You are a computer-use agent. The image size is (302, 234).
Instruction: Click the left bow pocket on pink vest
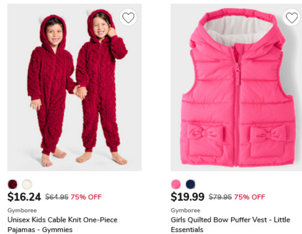(205, 140)
